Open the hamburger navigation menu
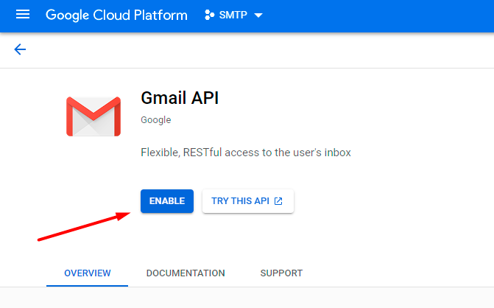 pos(23,15)
